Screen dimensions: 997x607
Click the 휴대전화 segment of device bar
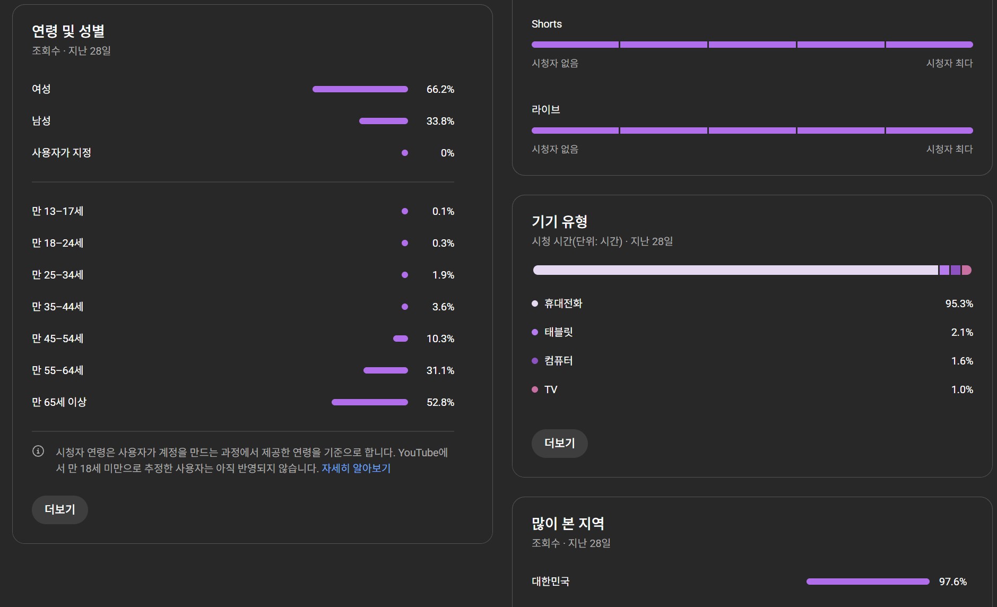[735, 270]
